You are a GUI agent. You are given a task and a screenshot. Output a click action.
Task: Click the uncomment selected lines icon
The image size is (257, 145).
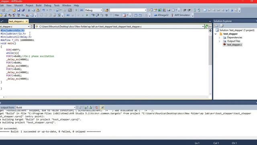tap(199, 10)
